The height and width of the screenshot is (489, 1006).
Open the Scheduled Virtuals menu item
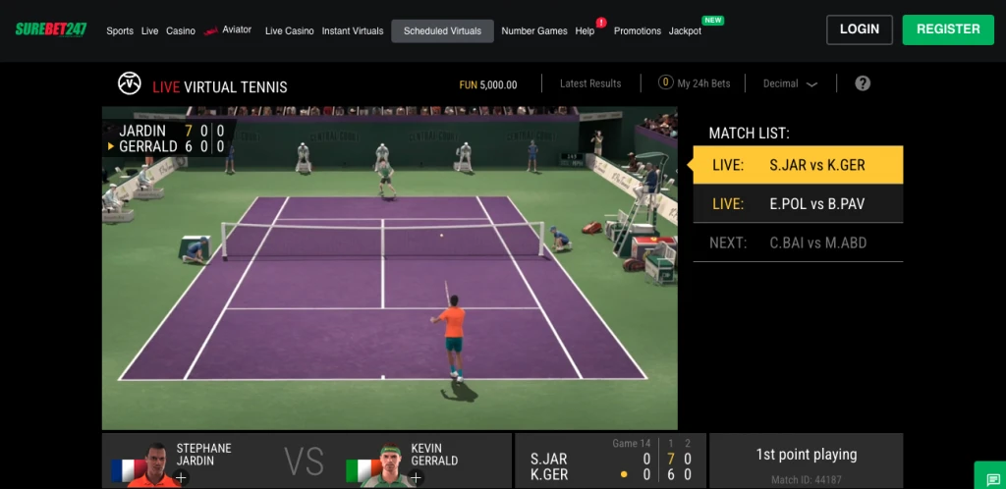pyautogui.click(x=442, y=30)
